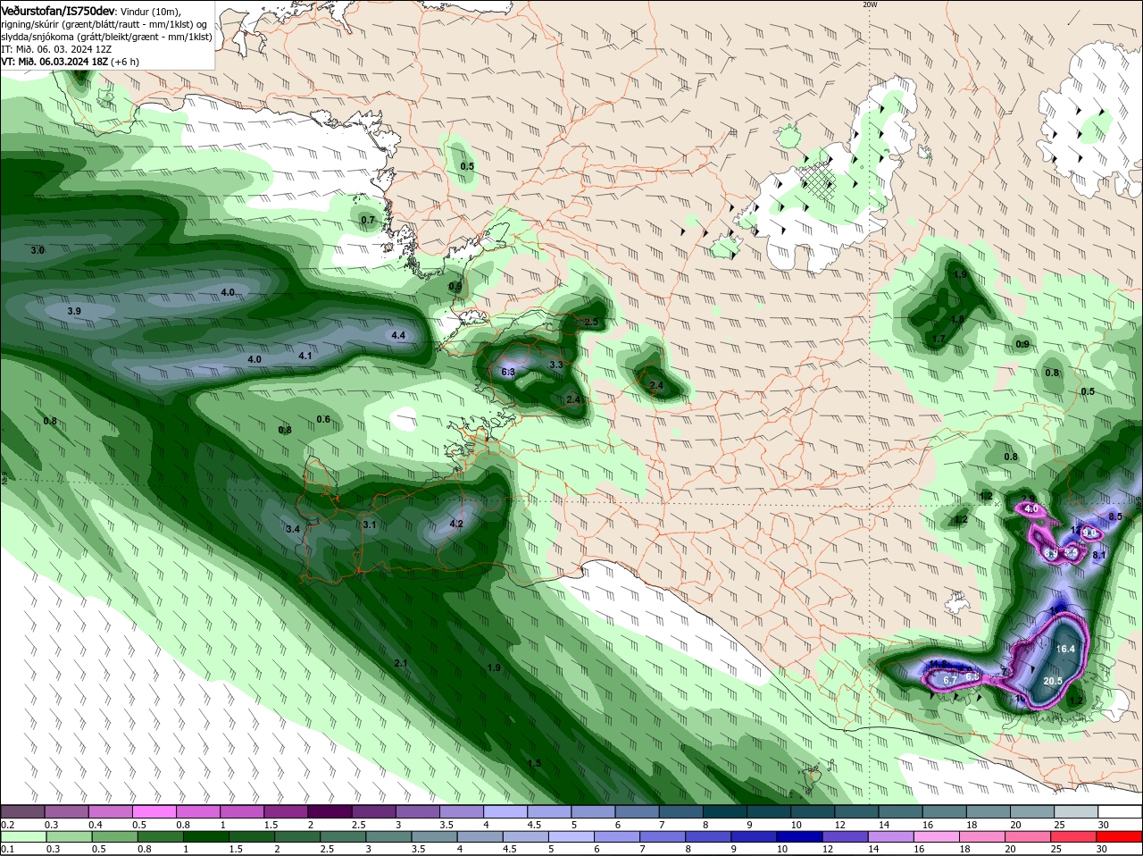This screenshot has height=856, width=1143.
Task: Click the 2.1 value label over the ocean
Action: point(401,663)
